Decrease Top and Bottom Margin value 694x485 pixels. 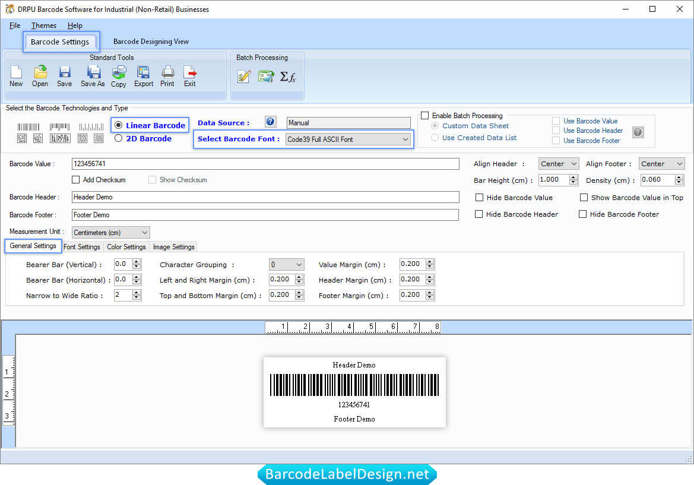pyautogui.click(x=300, y=298)
